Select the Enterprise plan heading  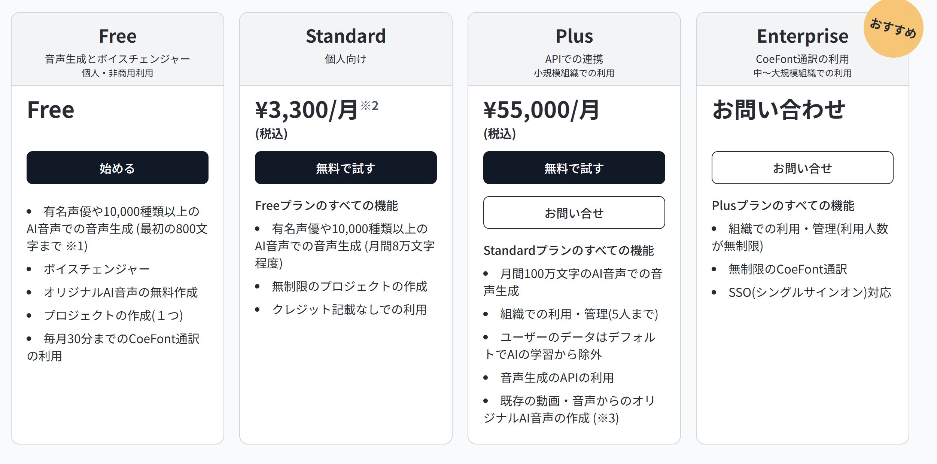click(803, 37)
